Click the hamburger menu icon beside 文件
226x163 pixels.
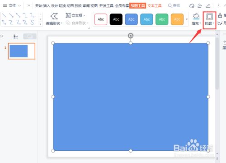[x=5, y=5]
